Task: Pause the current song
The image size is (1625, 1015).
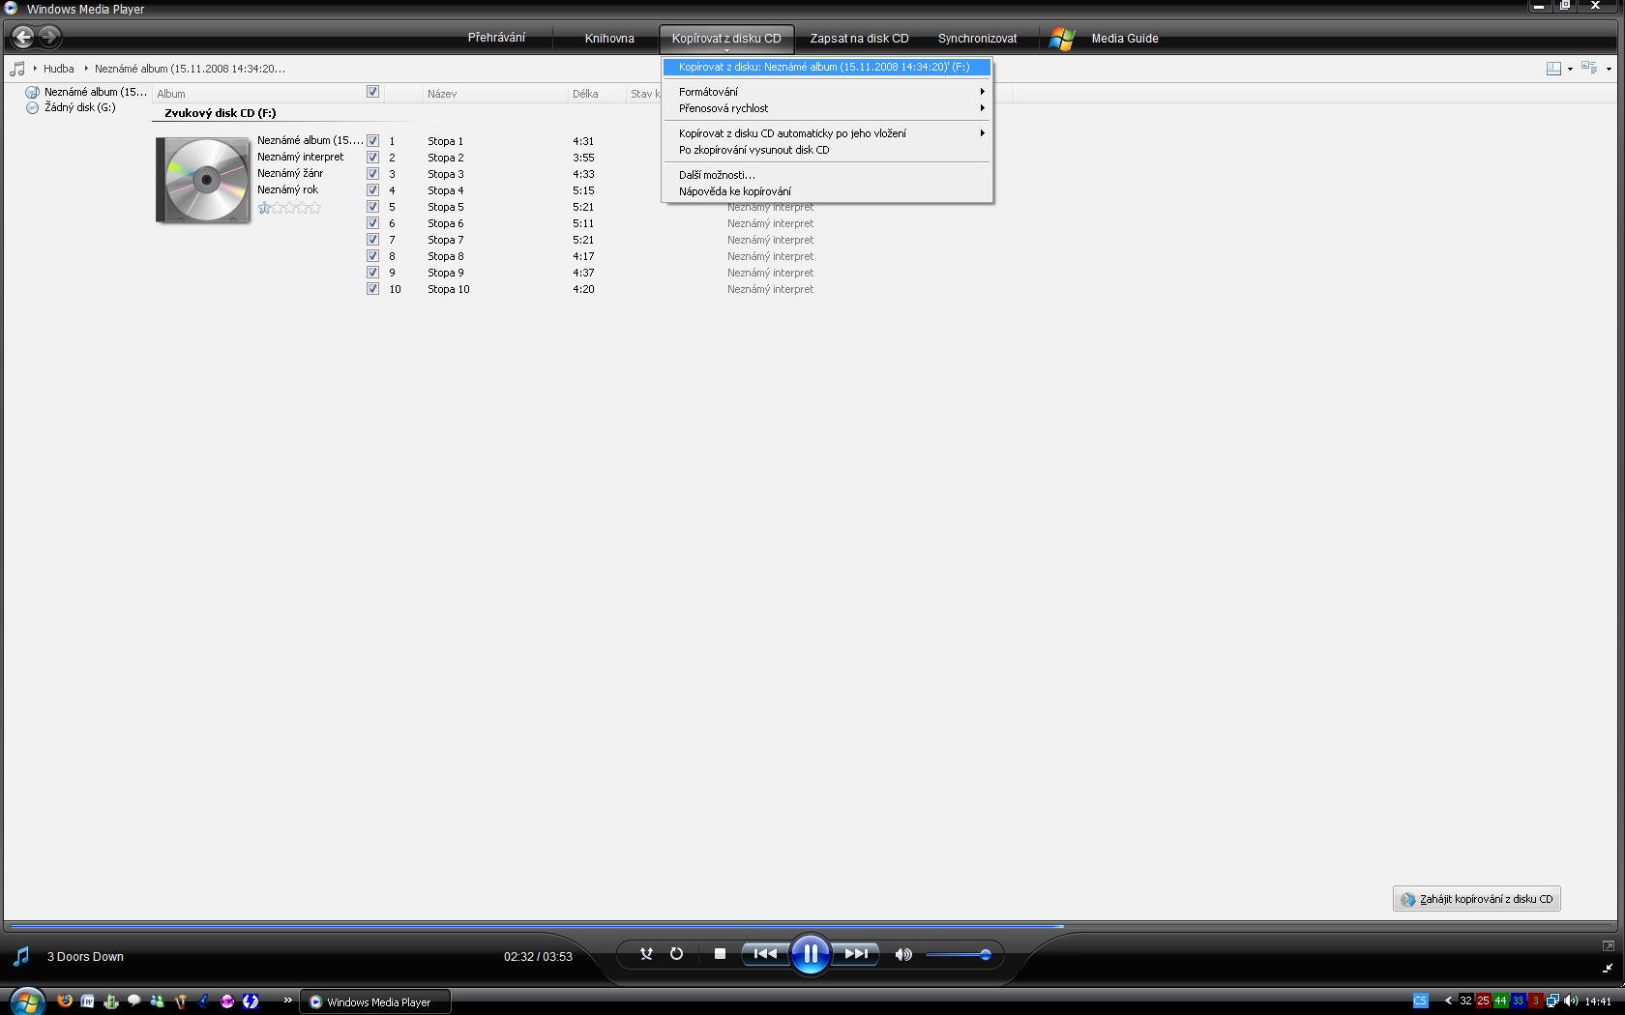Action: (x=810, y=955)
